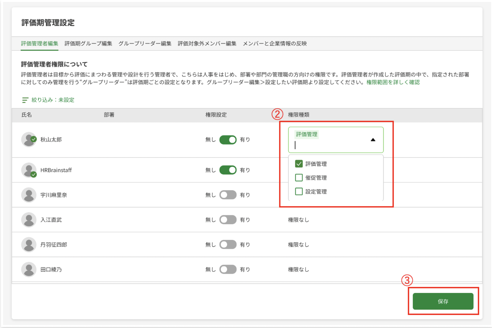Turn off the permission toggle for 秋山太郎

[x=228, y=140]
